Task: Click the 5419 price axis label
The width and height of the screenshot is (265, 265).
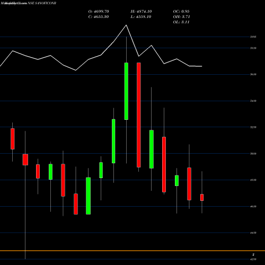Action: point(253,101)
